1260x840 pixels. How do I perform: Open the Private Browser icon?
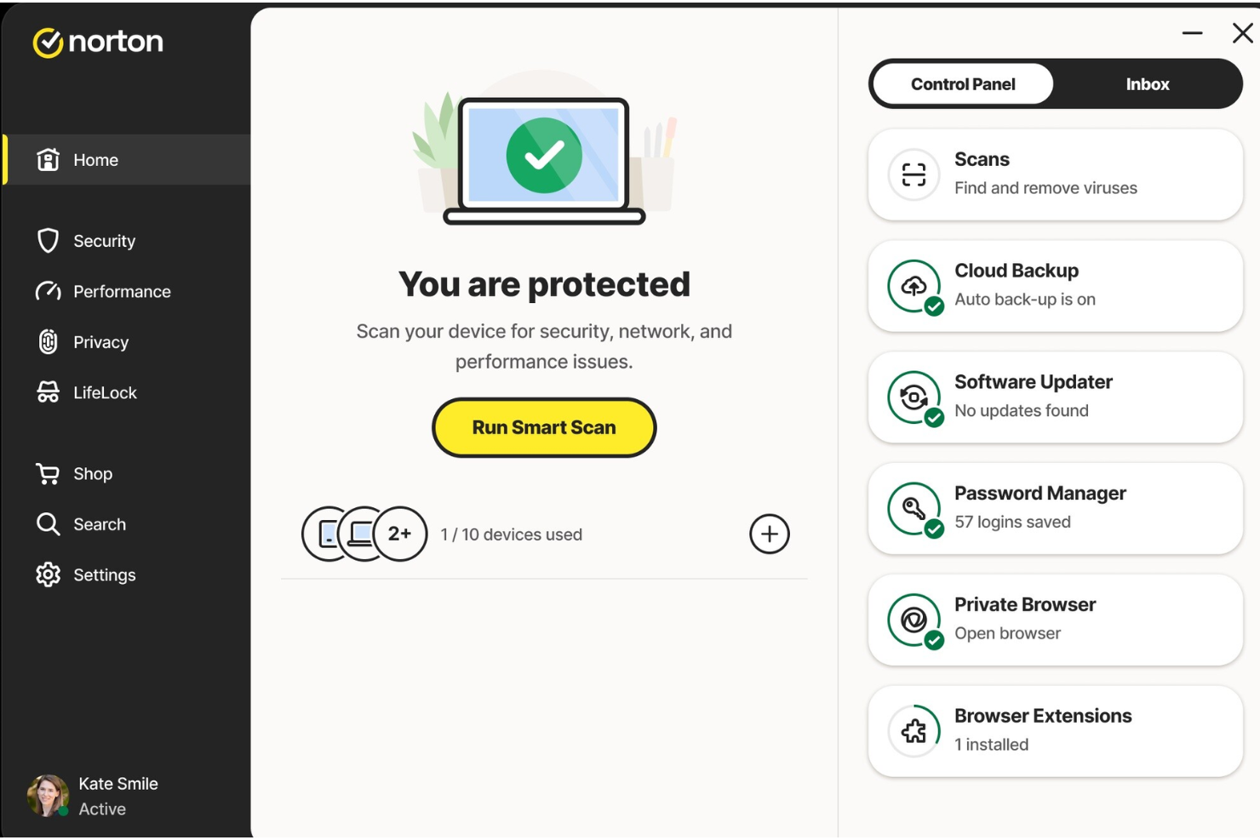(x=914, y=619)
